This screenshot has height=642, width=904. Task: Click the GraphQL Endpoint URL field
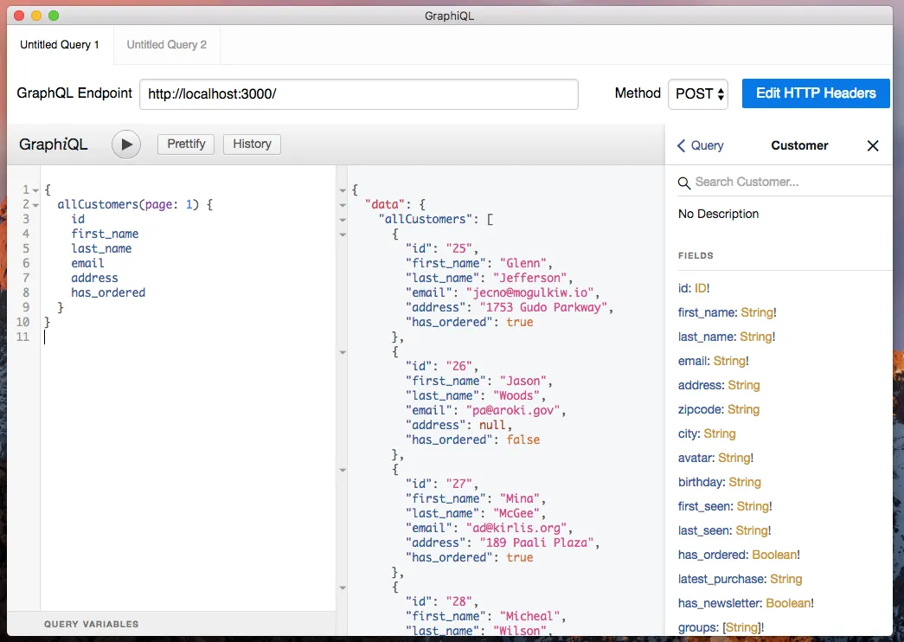[x=359, y=93]
